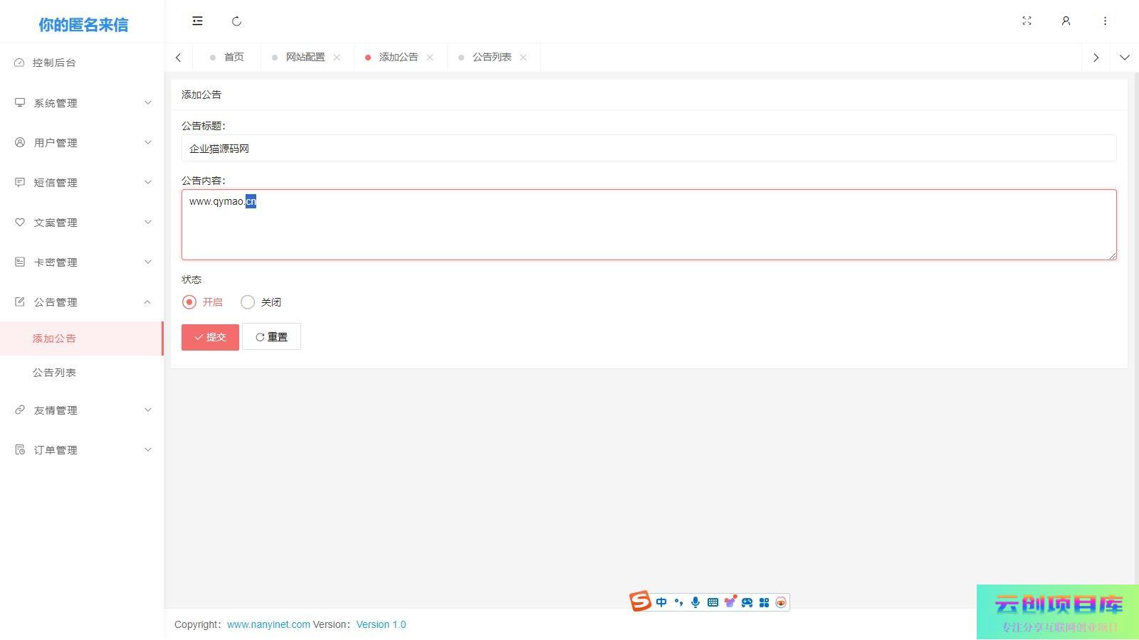Expand the 用户管理 sidebar menu
This screenshot has width=1139, height=640.
82,143
